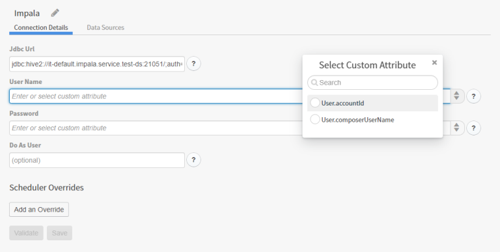Click the User.accountId label text
500x252 pixels.
[342, 103]
